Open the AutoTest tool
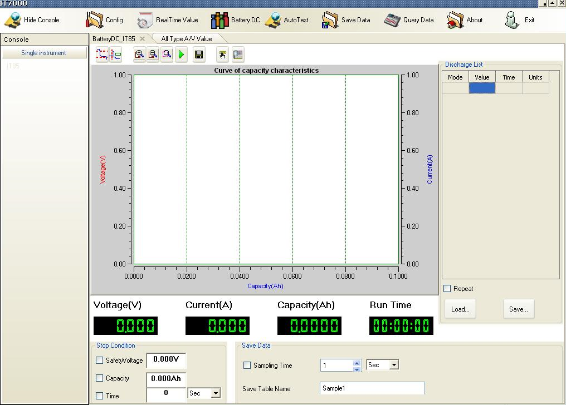Viewport: 566px width, 405px height. (x=286, y=20)
